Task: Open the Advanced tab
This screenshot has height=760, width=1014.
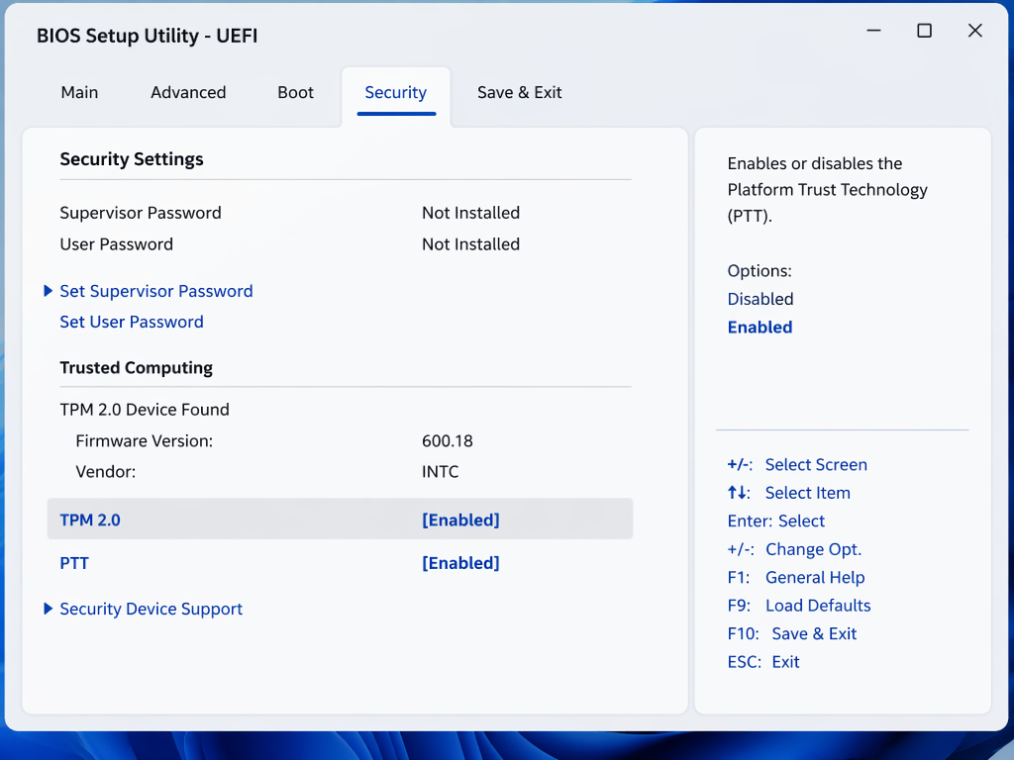Action: tap(188, 92)
